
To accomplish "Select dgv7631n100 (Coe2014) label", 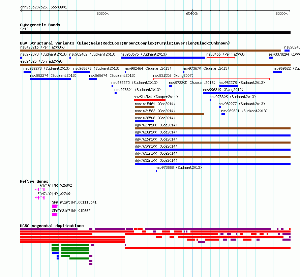I will click(x=156, y=153).
